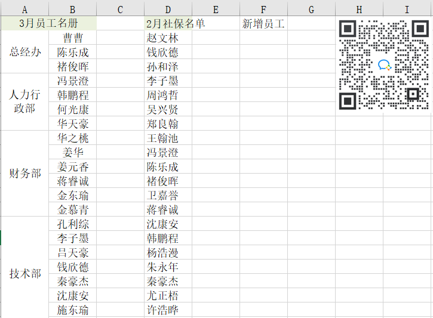Select the cell containing 许浩晔
Viewport: 433px width, 318px height.
168,310
